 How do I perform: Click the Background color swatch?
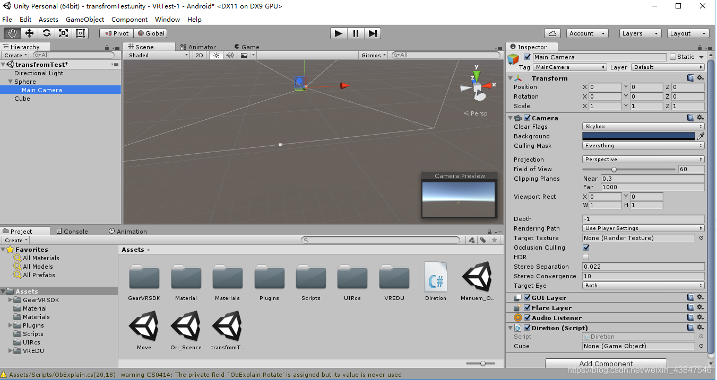click(638, 136)
